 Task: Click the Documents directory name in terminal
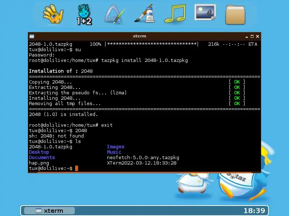click(42, 157)
